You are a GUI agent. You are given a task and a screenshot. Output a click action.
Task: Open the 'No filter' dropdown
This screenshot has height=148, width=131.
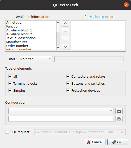(x=36, y=59)
